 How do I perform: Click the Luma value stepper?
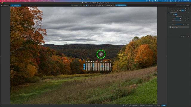pyautogui.click(x=188, y=21)
